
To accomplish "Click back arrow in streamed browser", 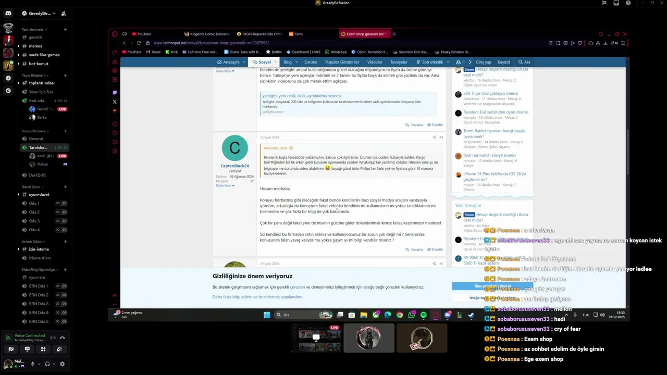I will tap(124, 43).
